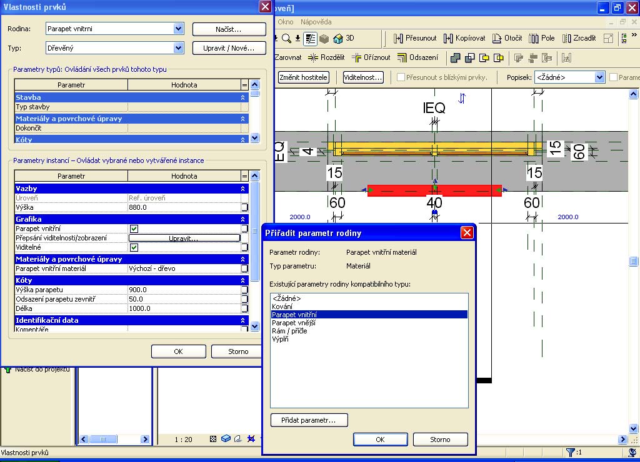Click the horizontal scrollbar thumb below the browser panel

click(103, 439)
